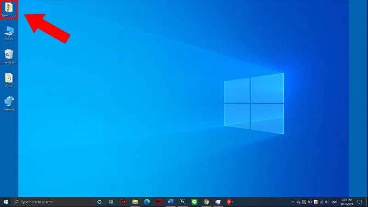
Task: Click the 'Type here to search' box
Action: (x=52, y=202)
